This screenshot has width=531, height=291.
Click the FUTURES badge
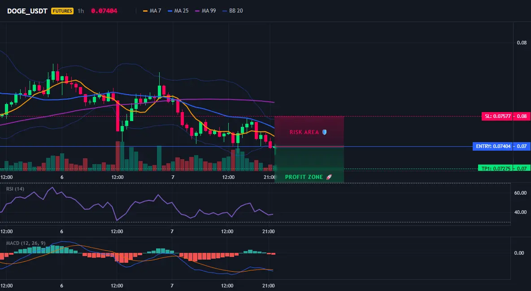tap(62, 11)
